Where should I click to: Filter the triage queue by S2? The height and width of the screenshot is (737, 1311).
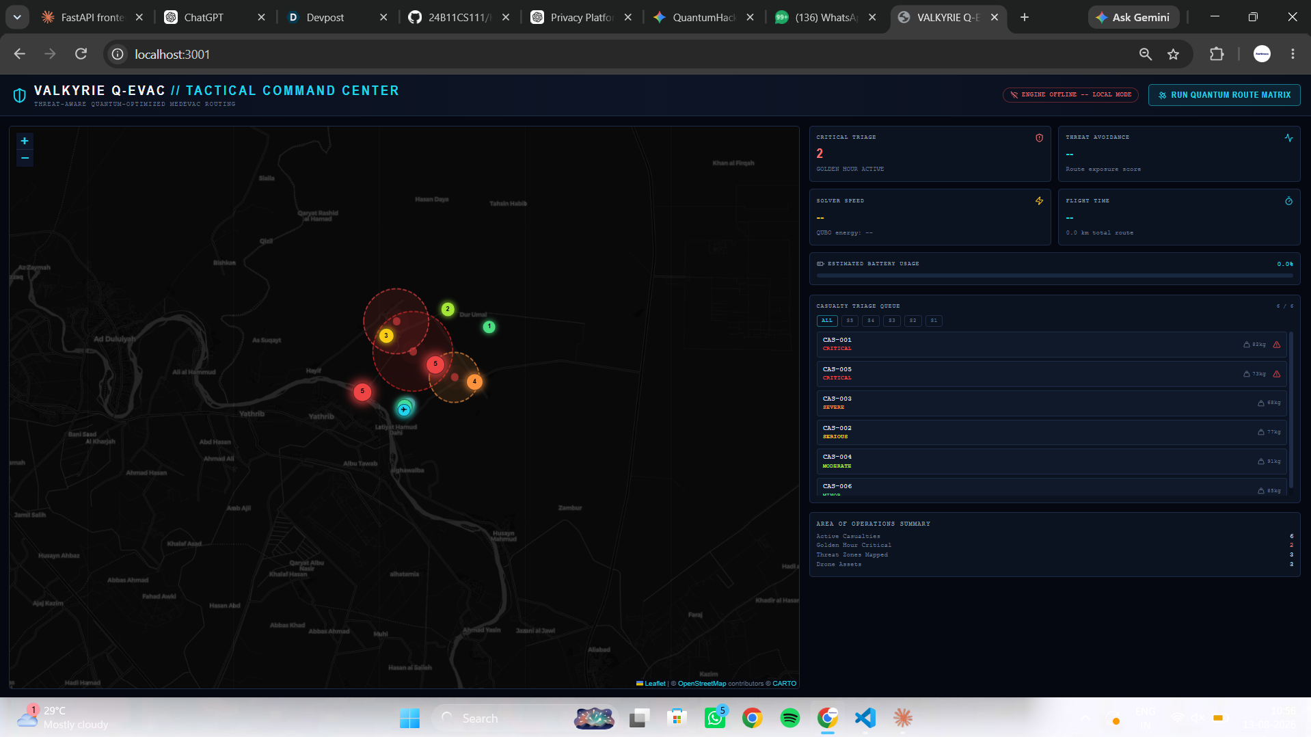tap(913, 321)
